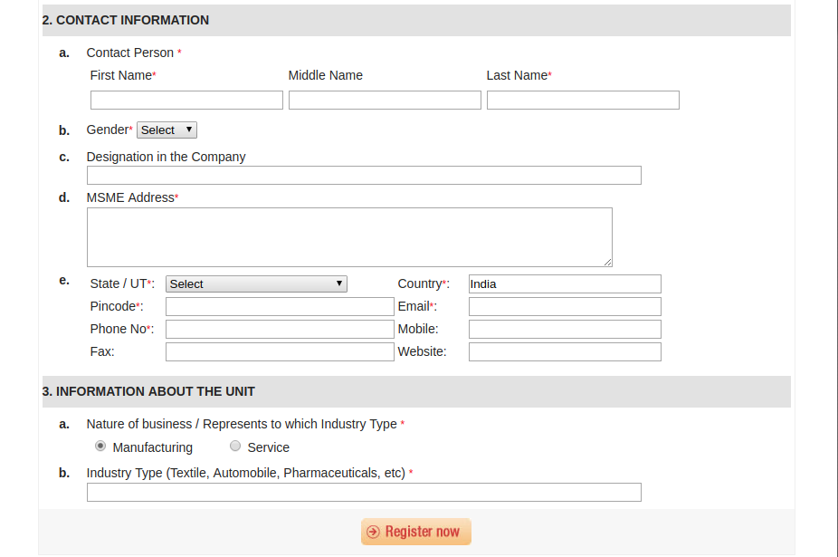Select the Service radio button
This screenshot has width=838, height=557.
click(x=235, y=447)
